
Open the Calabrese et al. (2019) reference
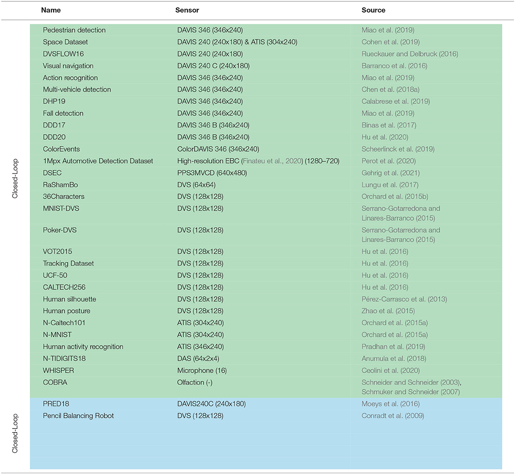[396, 101]
